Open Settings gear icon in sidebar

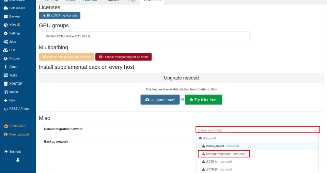pos(6,33)
